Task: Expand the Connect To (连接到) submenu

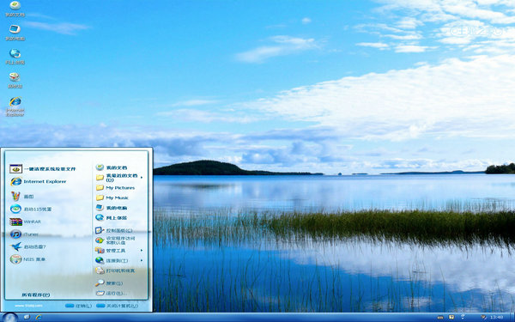Action: pyautogui.click(x=119, y=260)
